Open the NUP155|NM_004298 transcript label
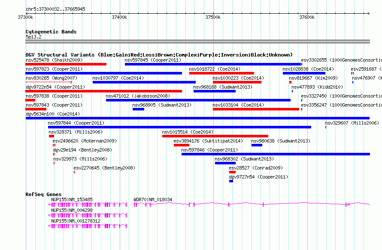 click(72, 210)
